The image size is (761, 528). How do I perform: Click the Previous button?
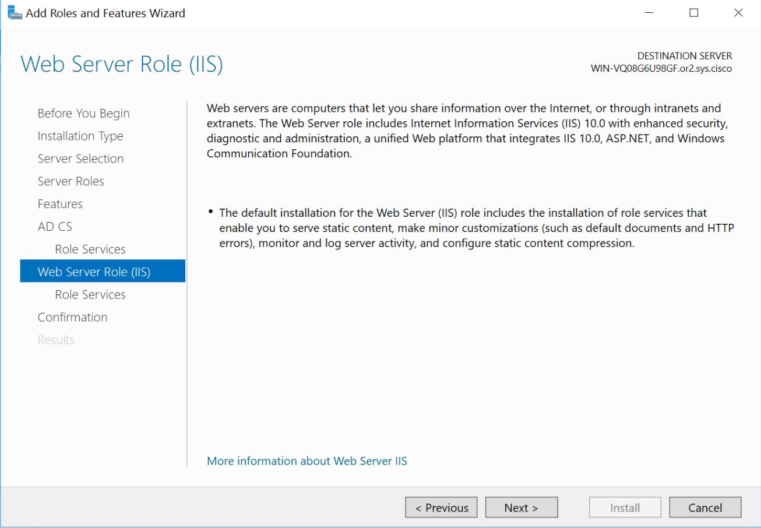point(441,508)
